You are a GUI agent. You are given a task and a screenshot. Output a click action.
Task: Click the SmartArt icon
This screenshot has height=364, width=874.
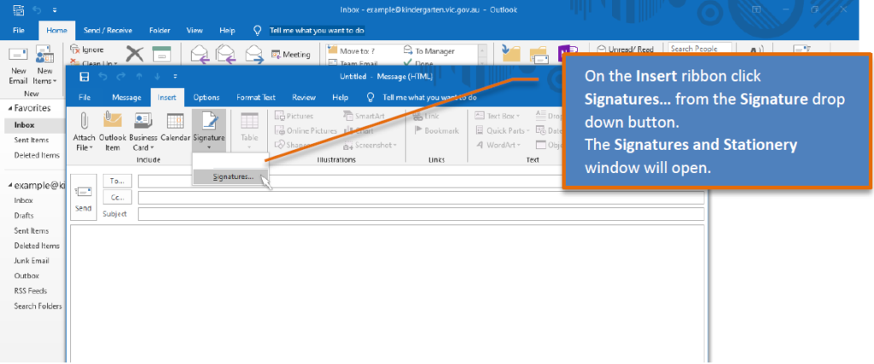click(x=349, y=116)
